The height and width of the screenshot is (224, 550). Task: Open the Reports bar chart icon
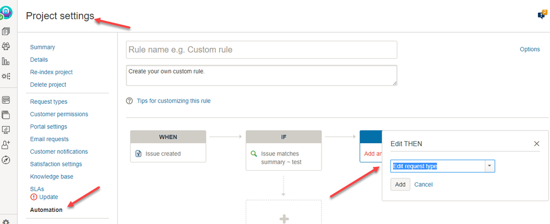6,61
